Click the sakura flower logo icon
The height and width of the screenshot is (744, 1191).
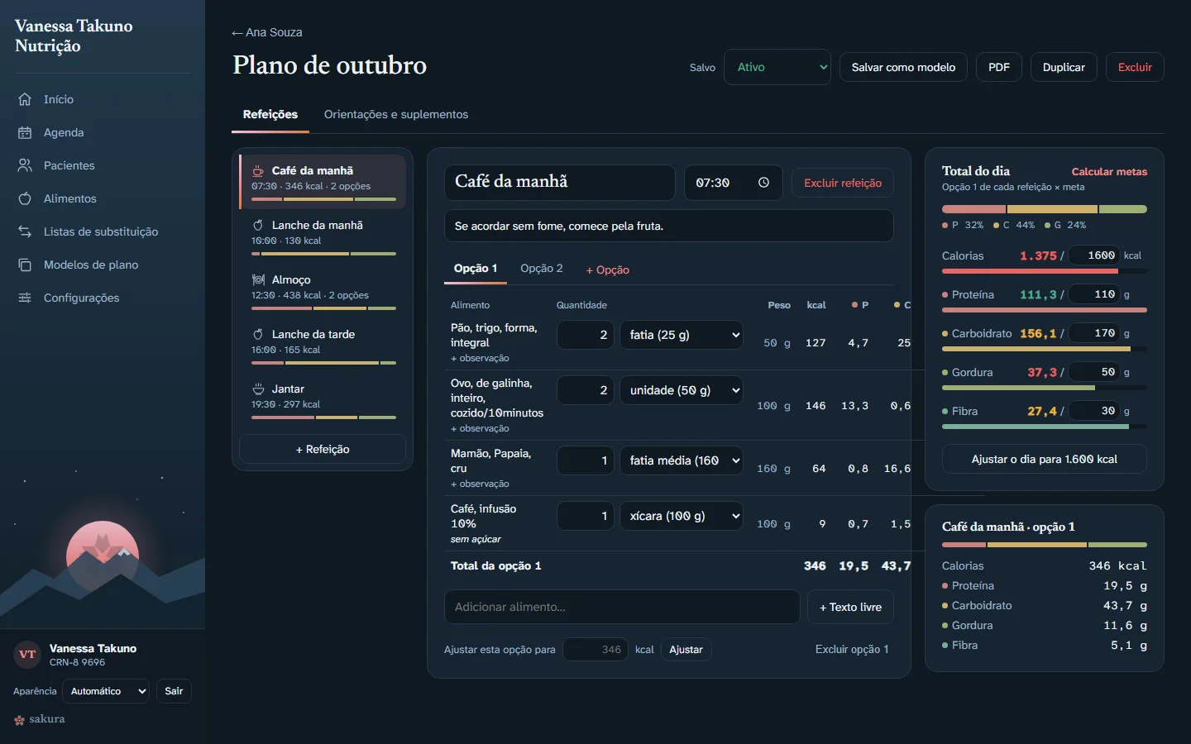tap(19, 720)
